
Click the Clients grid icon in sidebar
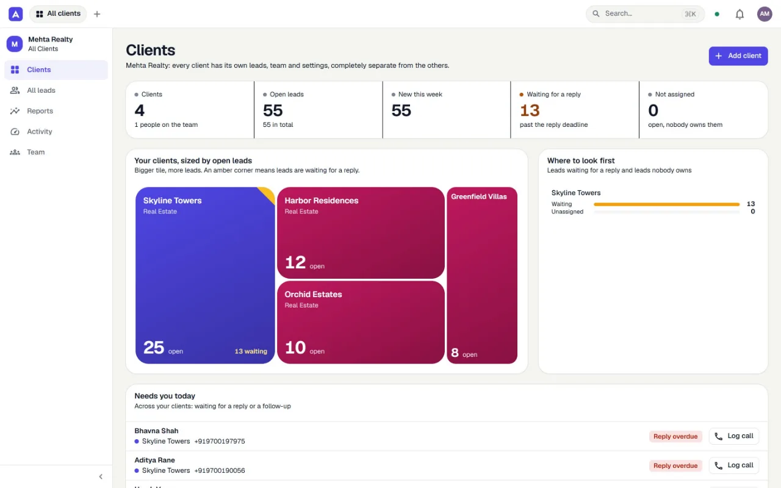(15, 70)
